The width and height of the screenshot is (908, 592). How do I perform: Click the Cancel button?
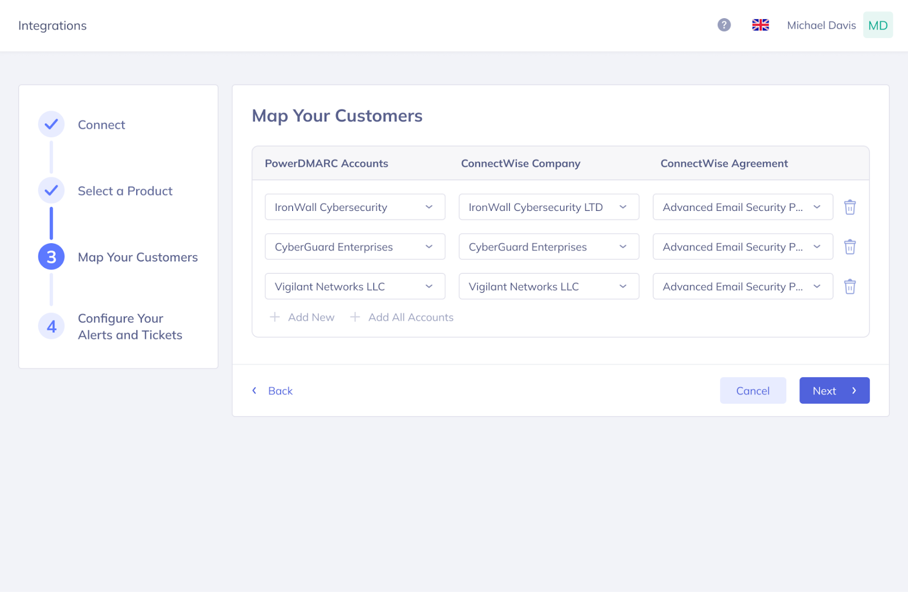[x=753, y=391]
